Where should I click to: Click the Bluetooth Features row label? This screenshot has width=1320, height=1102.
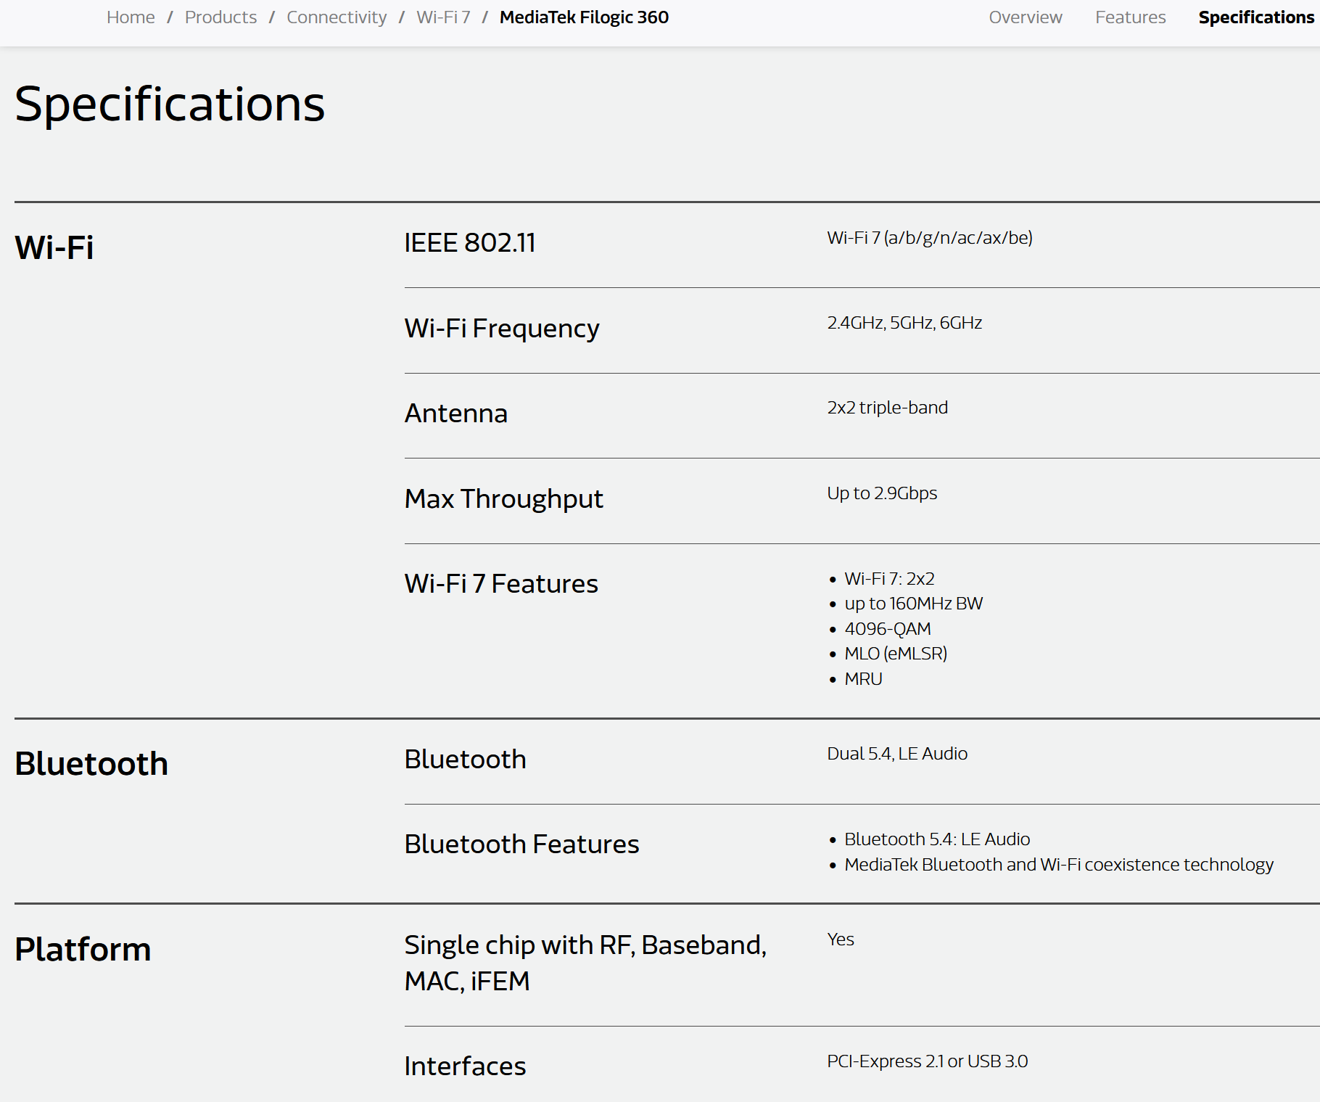coord(521,844)
